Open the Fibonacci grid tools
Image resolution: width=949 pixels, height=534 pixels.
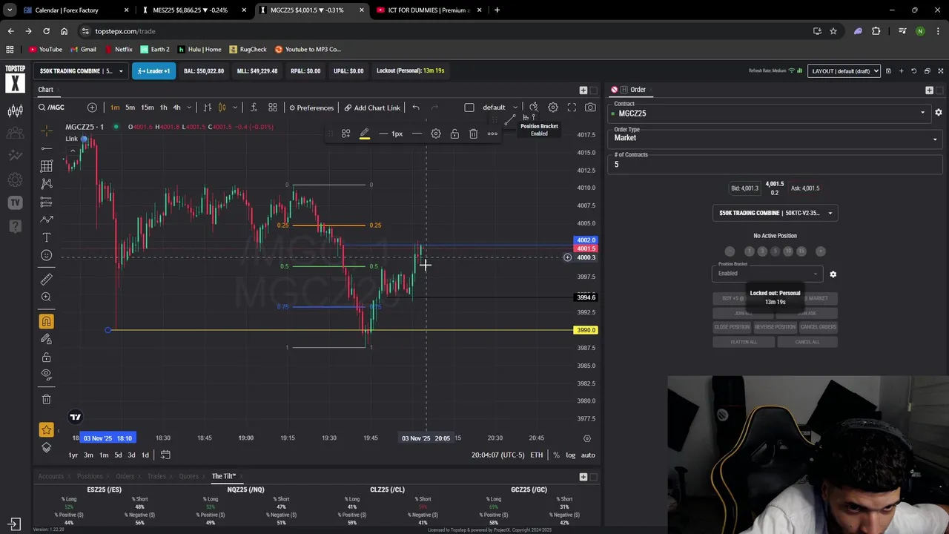pyautogui.click(x=46, y=166)
